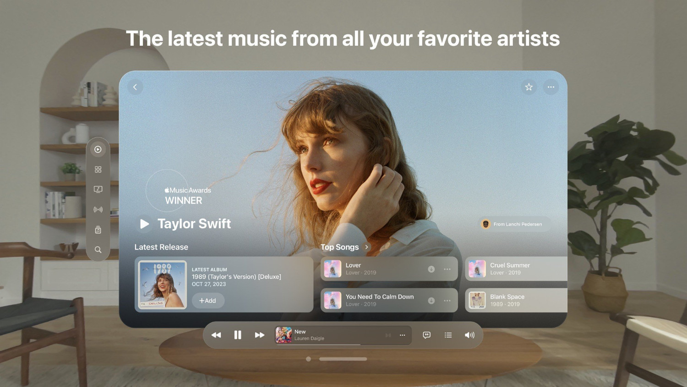Open the Listen Now sidebar tab
Image resolution: width=687 pixels, height=387 pixels.
(98, 149)
